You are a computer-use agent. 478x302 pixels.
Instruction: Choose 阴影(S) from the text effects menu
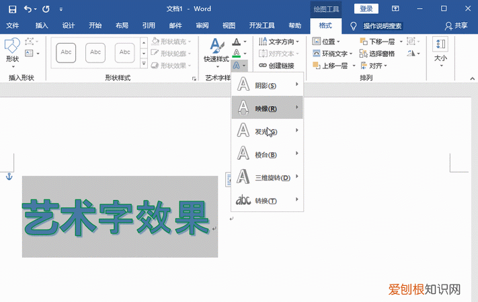[268, 85]
